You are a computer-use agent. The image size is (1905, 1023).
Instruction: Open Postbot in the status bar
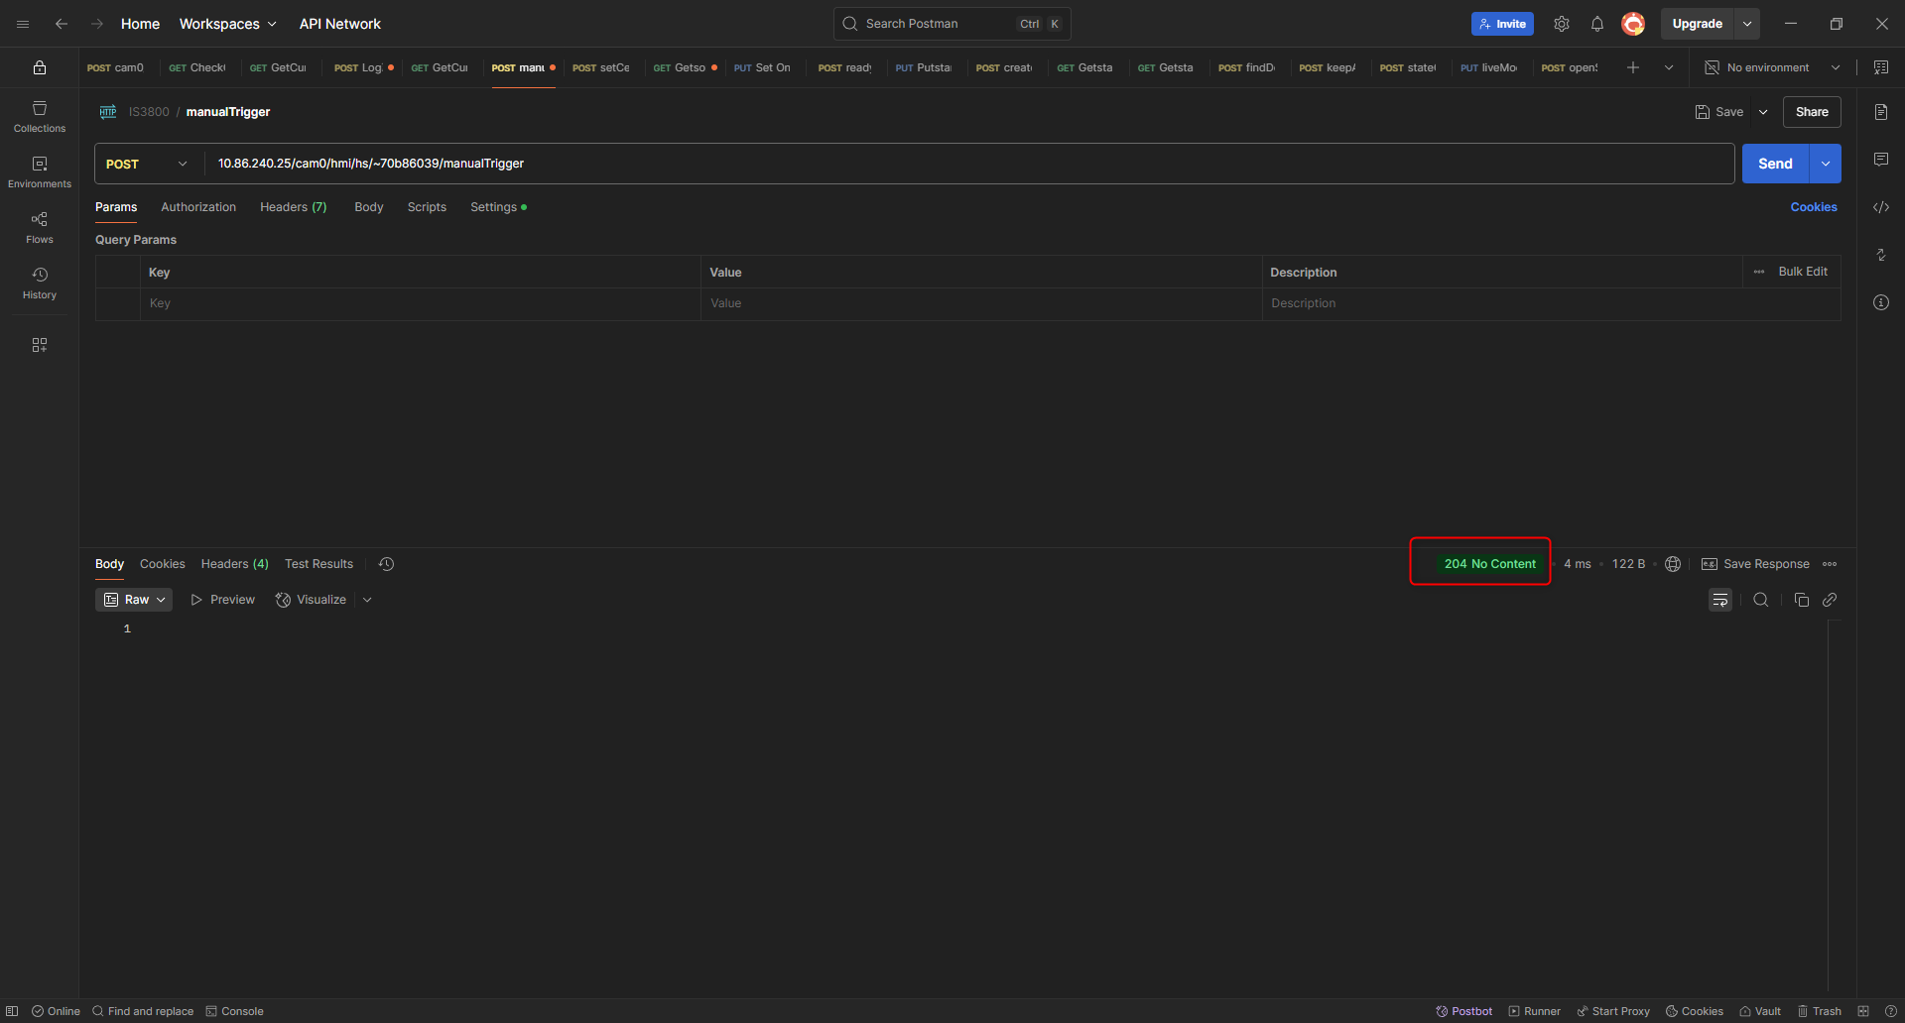pos(1463,1011)
